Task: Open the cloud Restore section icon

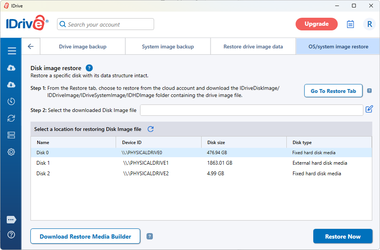Action: pyautogui.click(x=11, y=84)
